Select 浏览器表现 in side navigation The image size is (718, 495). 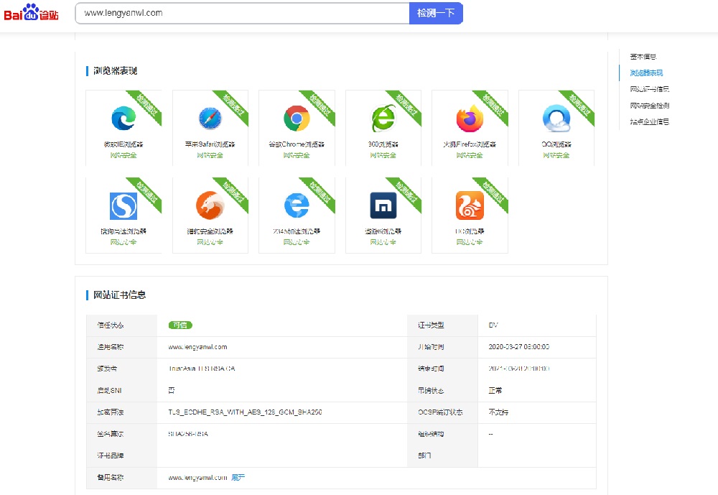point(646,73)
